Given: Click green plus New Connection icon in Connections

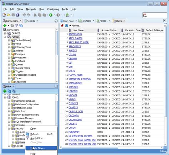Looking at the screenshot, I should [5, 26].
